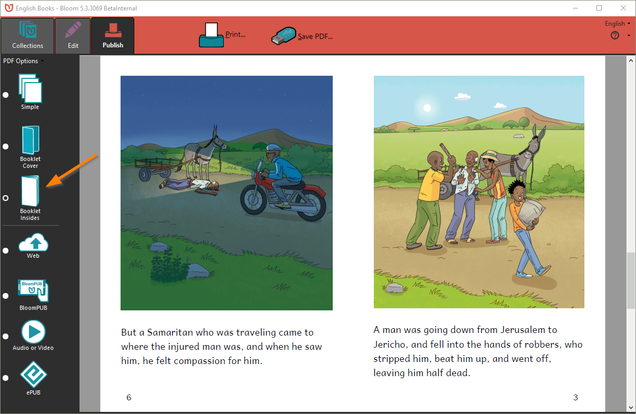Click the Save PDF button
Image resolution: width=636 pixels, height=414 pixels.
(x=302, y=36)
